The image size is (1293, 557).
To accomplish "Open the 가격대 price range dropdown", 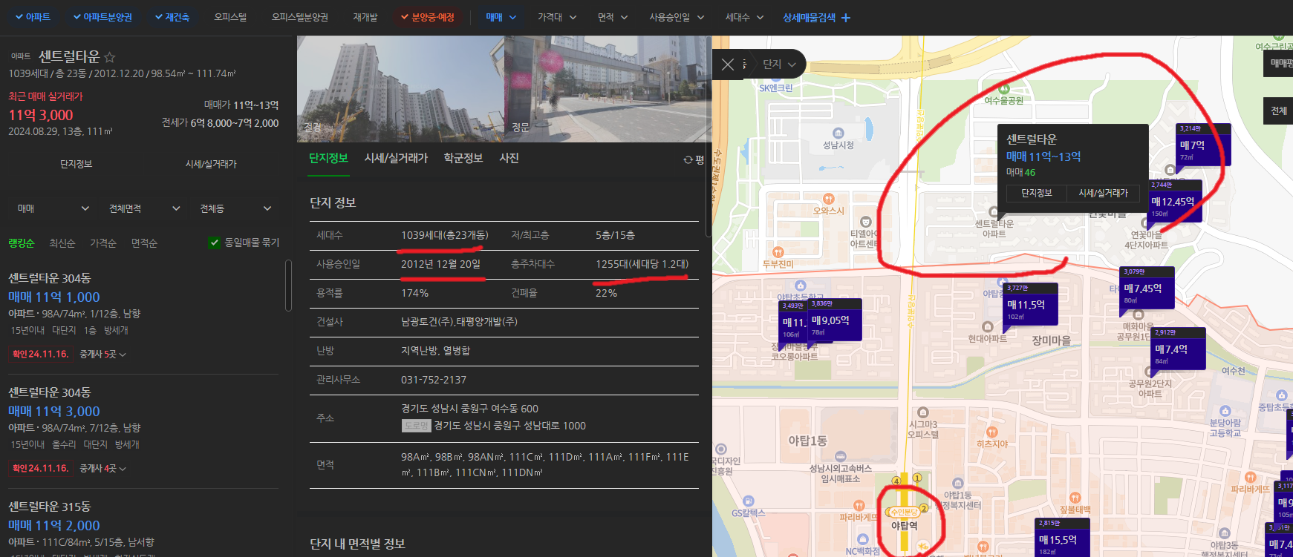I will coord(557,17).
